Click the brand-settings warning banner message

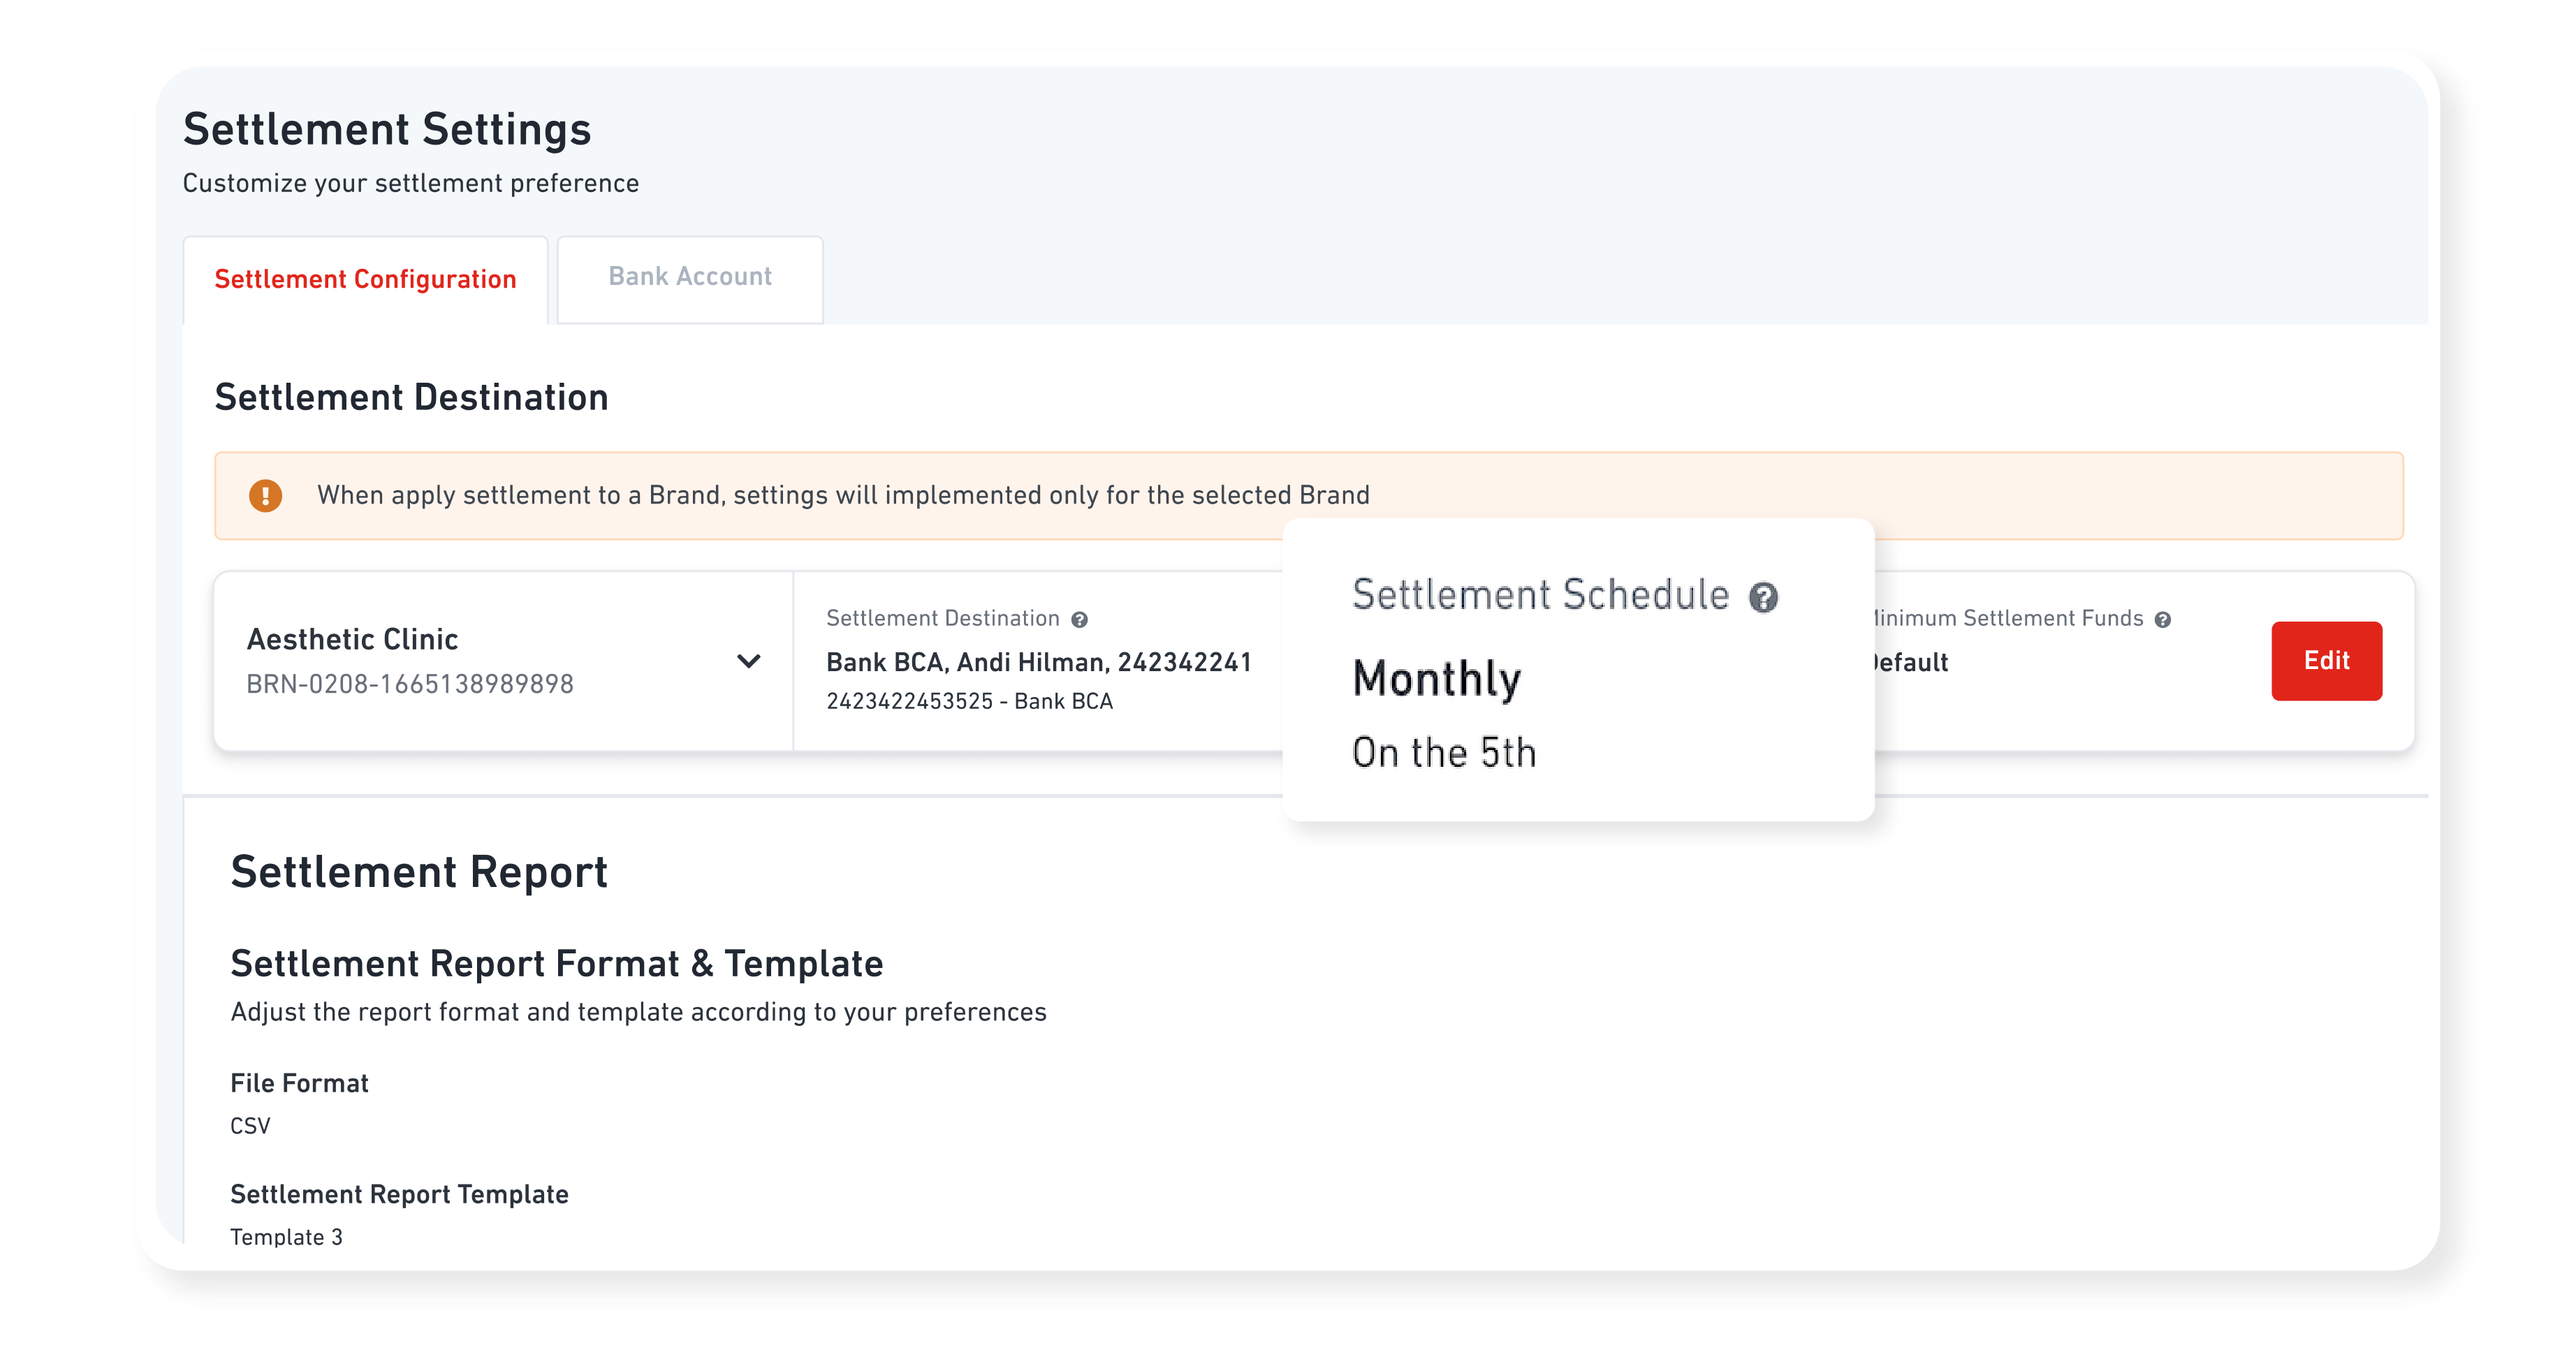[842, 495]
